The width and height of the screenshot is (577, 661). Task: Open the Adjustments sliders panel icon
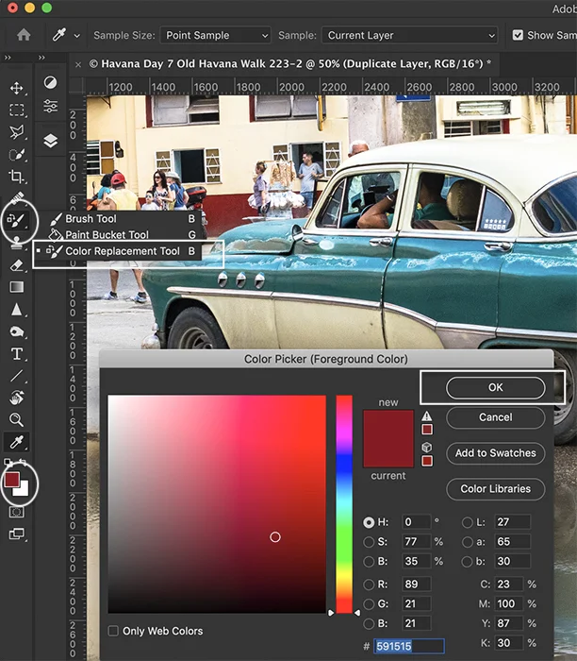tap(50, 106)
